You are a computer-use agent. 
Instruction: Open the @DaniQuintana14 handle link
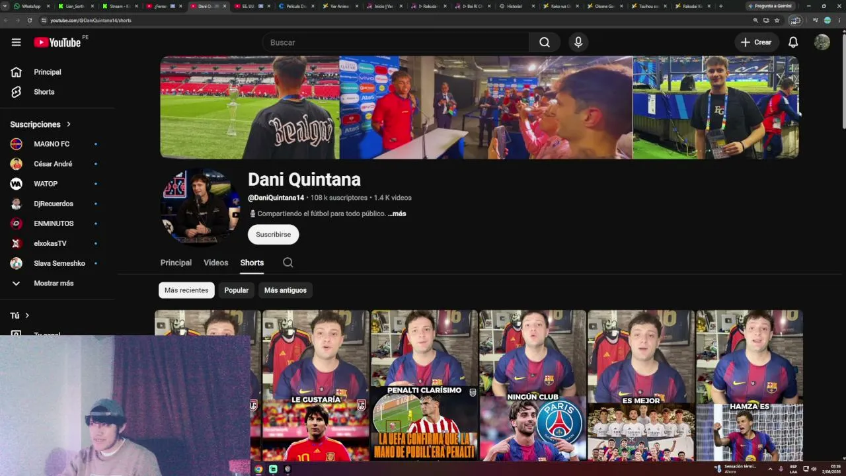(x=276, y=198)
